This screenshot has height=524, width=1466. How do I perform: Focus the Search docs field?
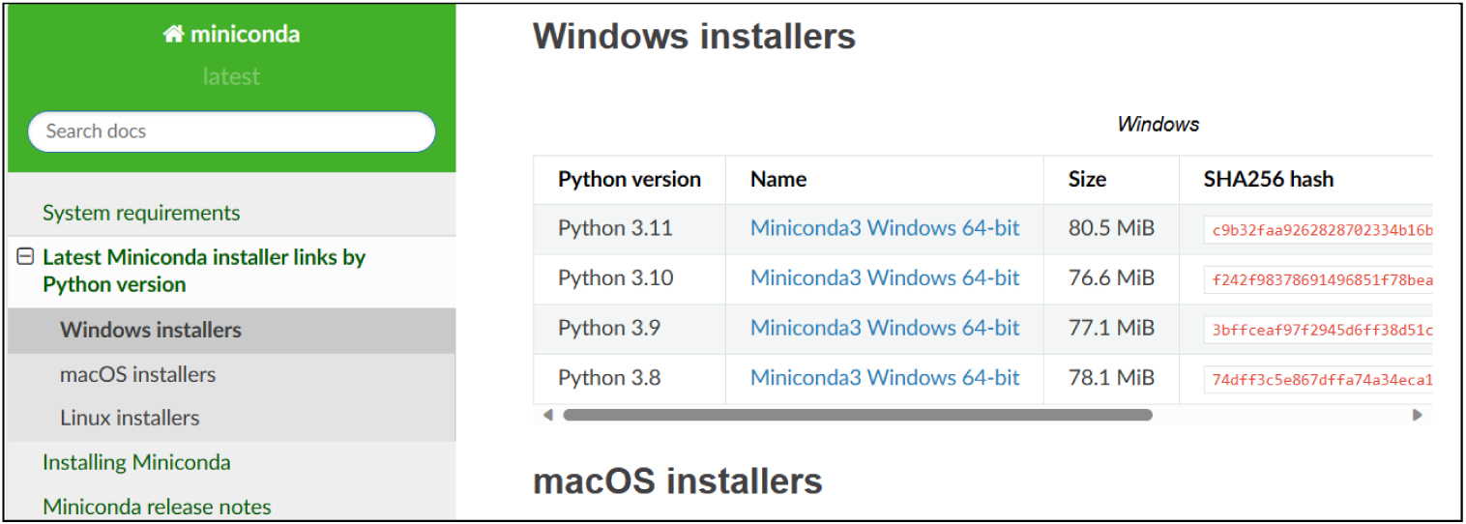(232, 131)
